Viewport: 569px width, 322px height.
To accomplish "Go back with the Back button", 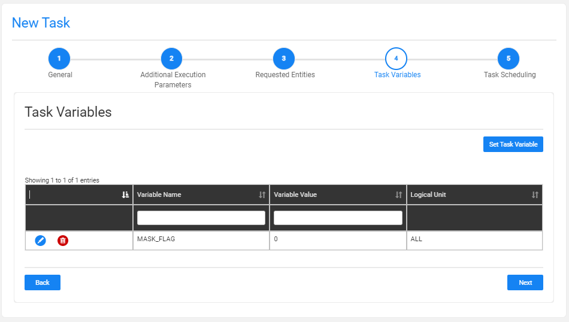I will 43,282.
